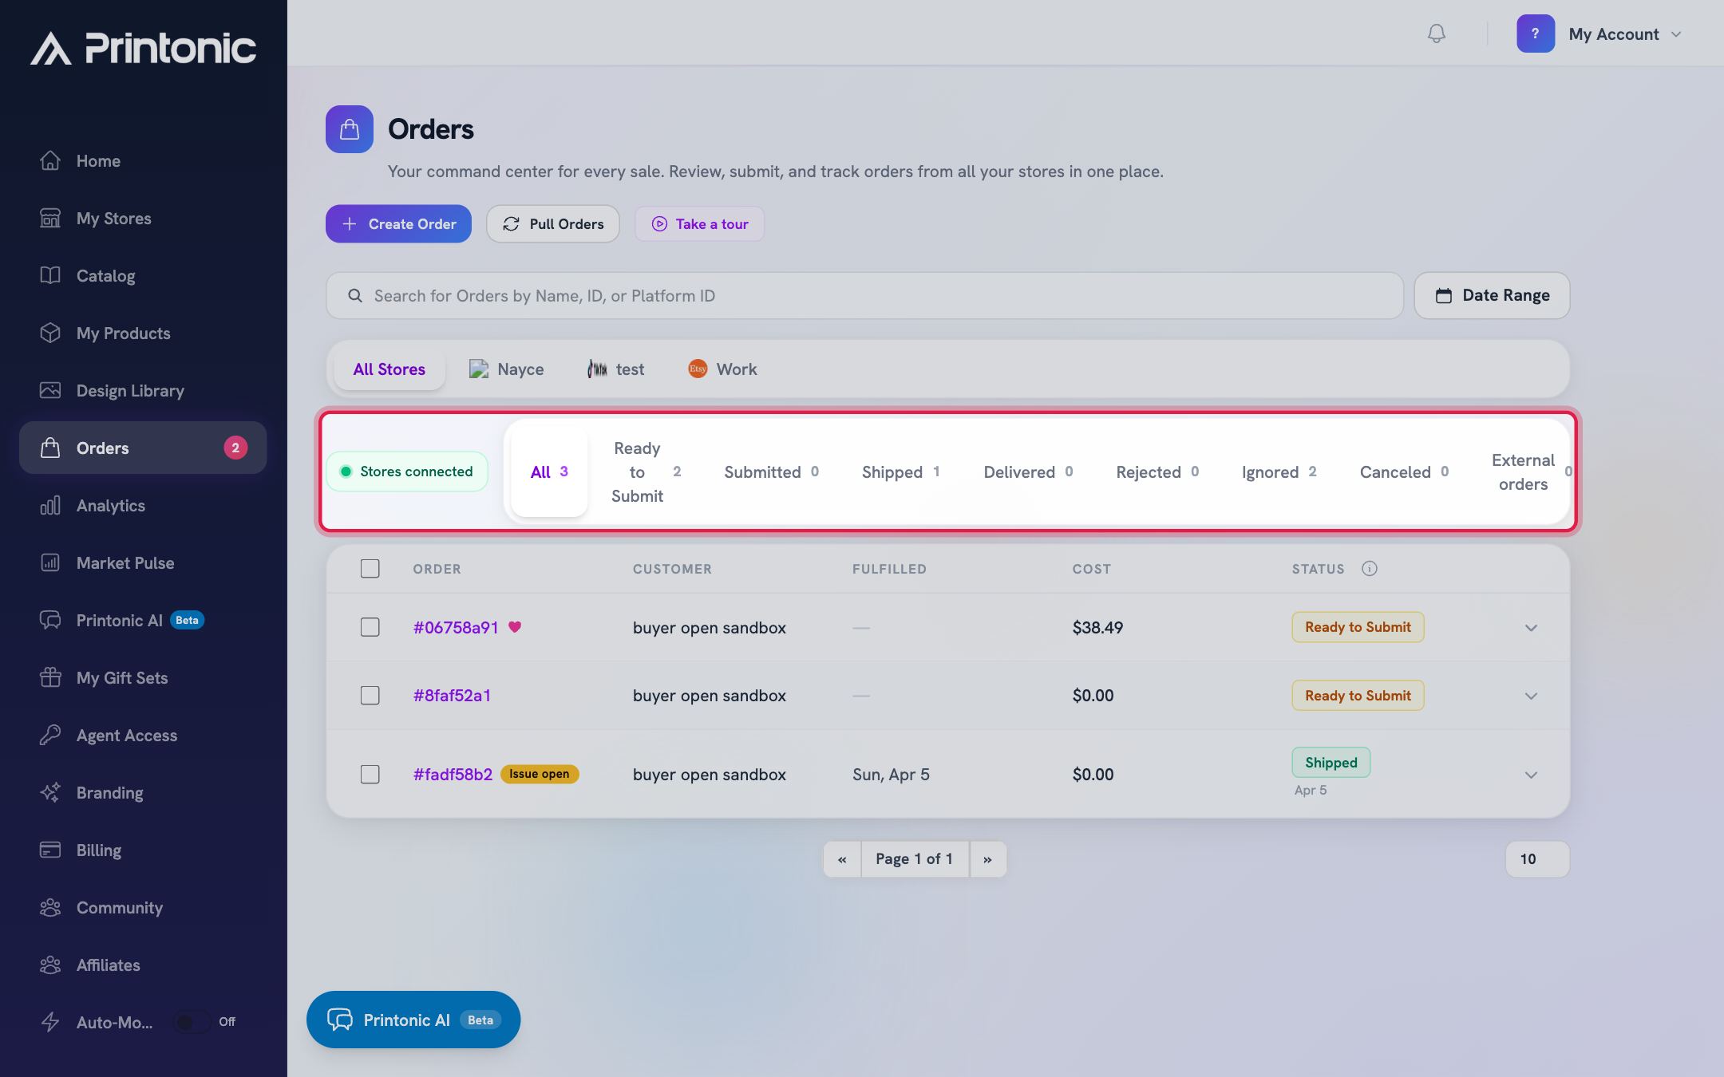Click the notifications bell icon
Screen dimensions: 1724x1077
pos(1436,34)
